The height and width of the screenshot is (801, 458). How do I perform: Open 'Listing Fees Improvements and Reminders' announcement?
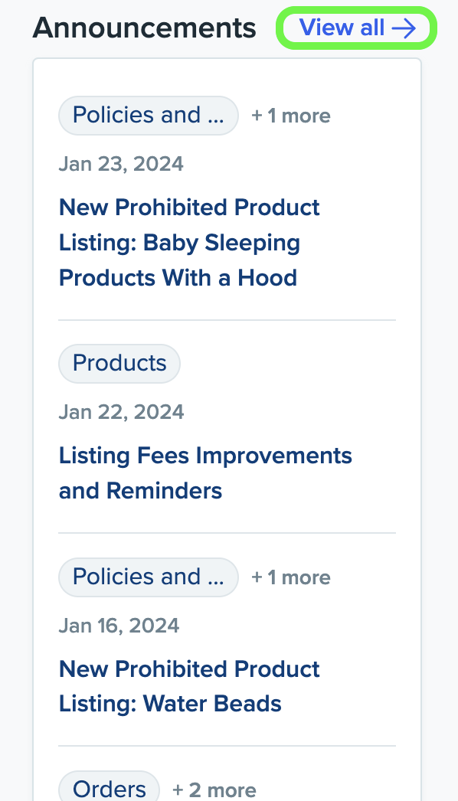point(205,472)
